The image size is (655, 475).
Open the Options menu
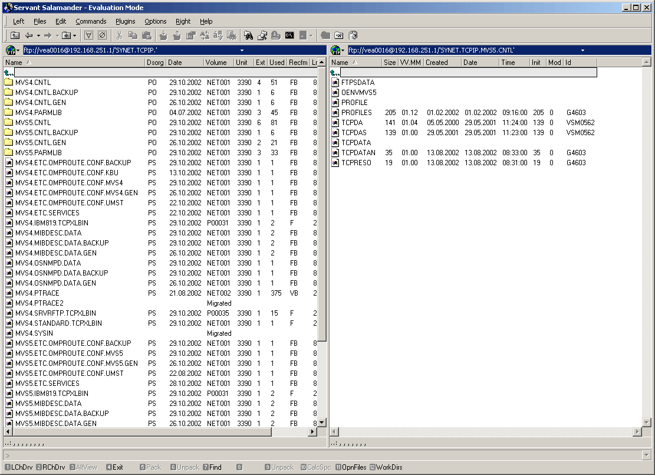tap(156, 21)
